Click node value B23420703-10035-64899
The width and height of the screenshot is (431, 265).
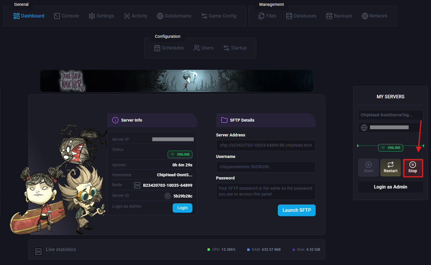tap(168, 185)
